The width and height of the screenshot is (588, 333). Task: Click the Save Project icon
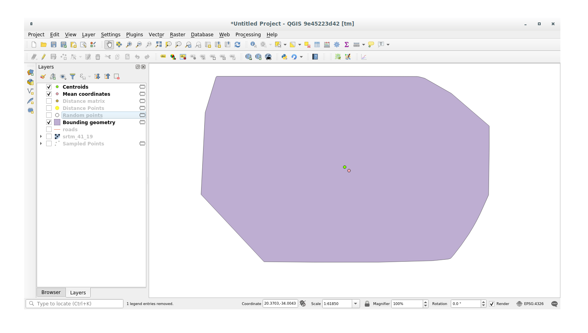(54, 45)
